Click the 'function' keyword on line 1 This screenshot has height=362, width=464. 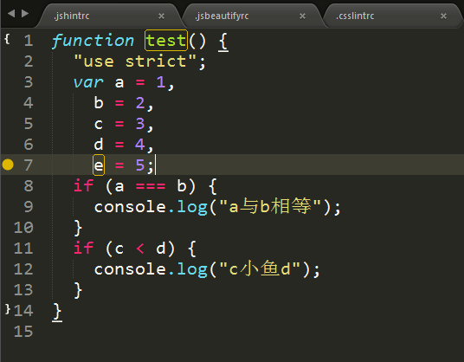point(93,41)
